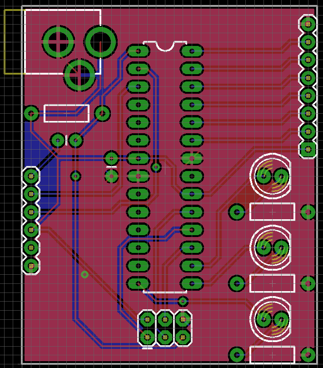
Task: Select resistor outline below the power jack
Action: [67, 114]
